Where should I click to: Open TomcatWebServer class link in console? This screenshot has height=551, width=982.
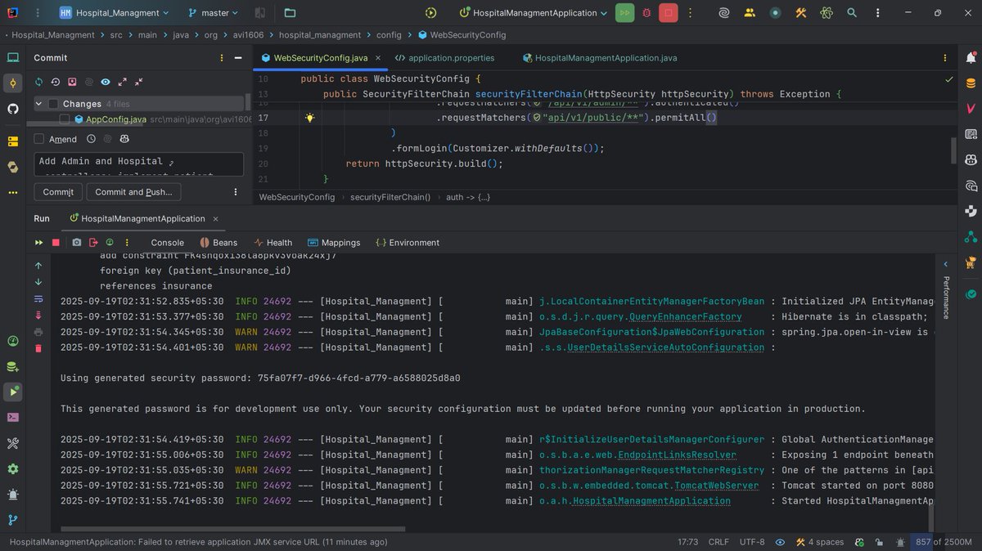[716, 486]
